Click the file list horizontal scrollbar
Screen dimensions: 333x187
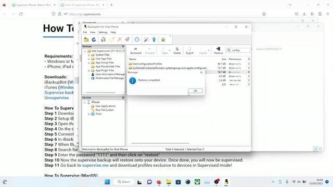click(160, 143)
